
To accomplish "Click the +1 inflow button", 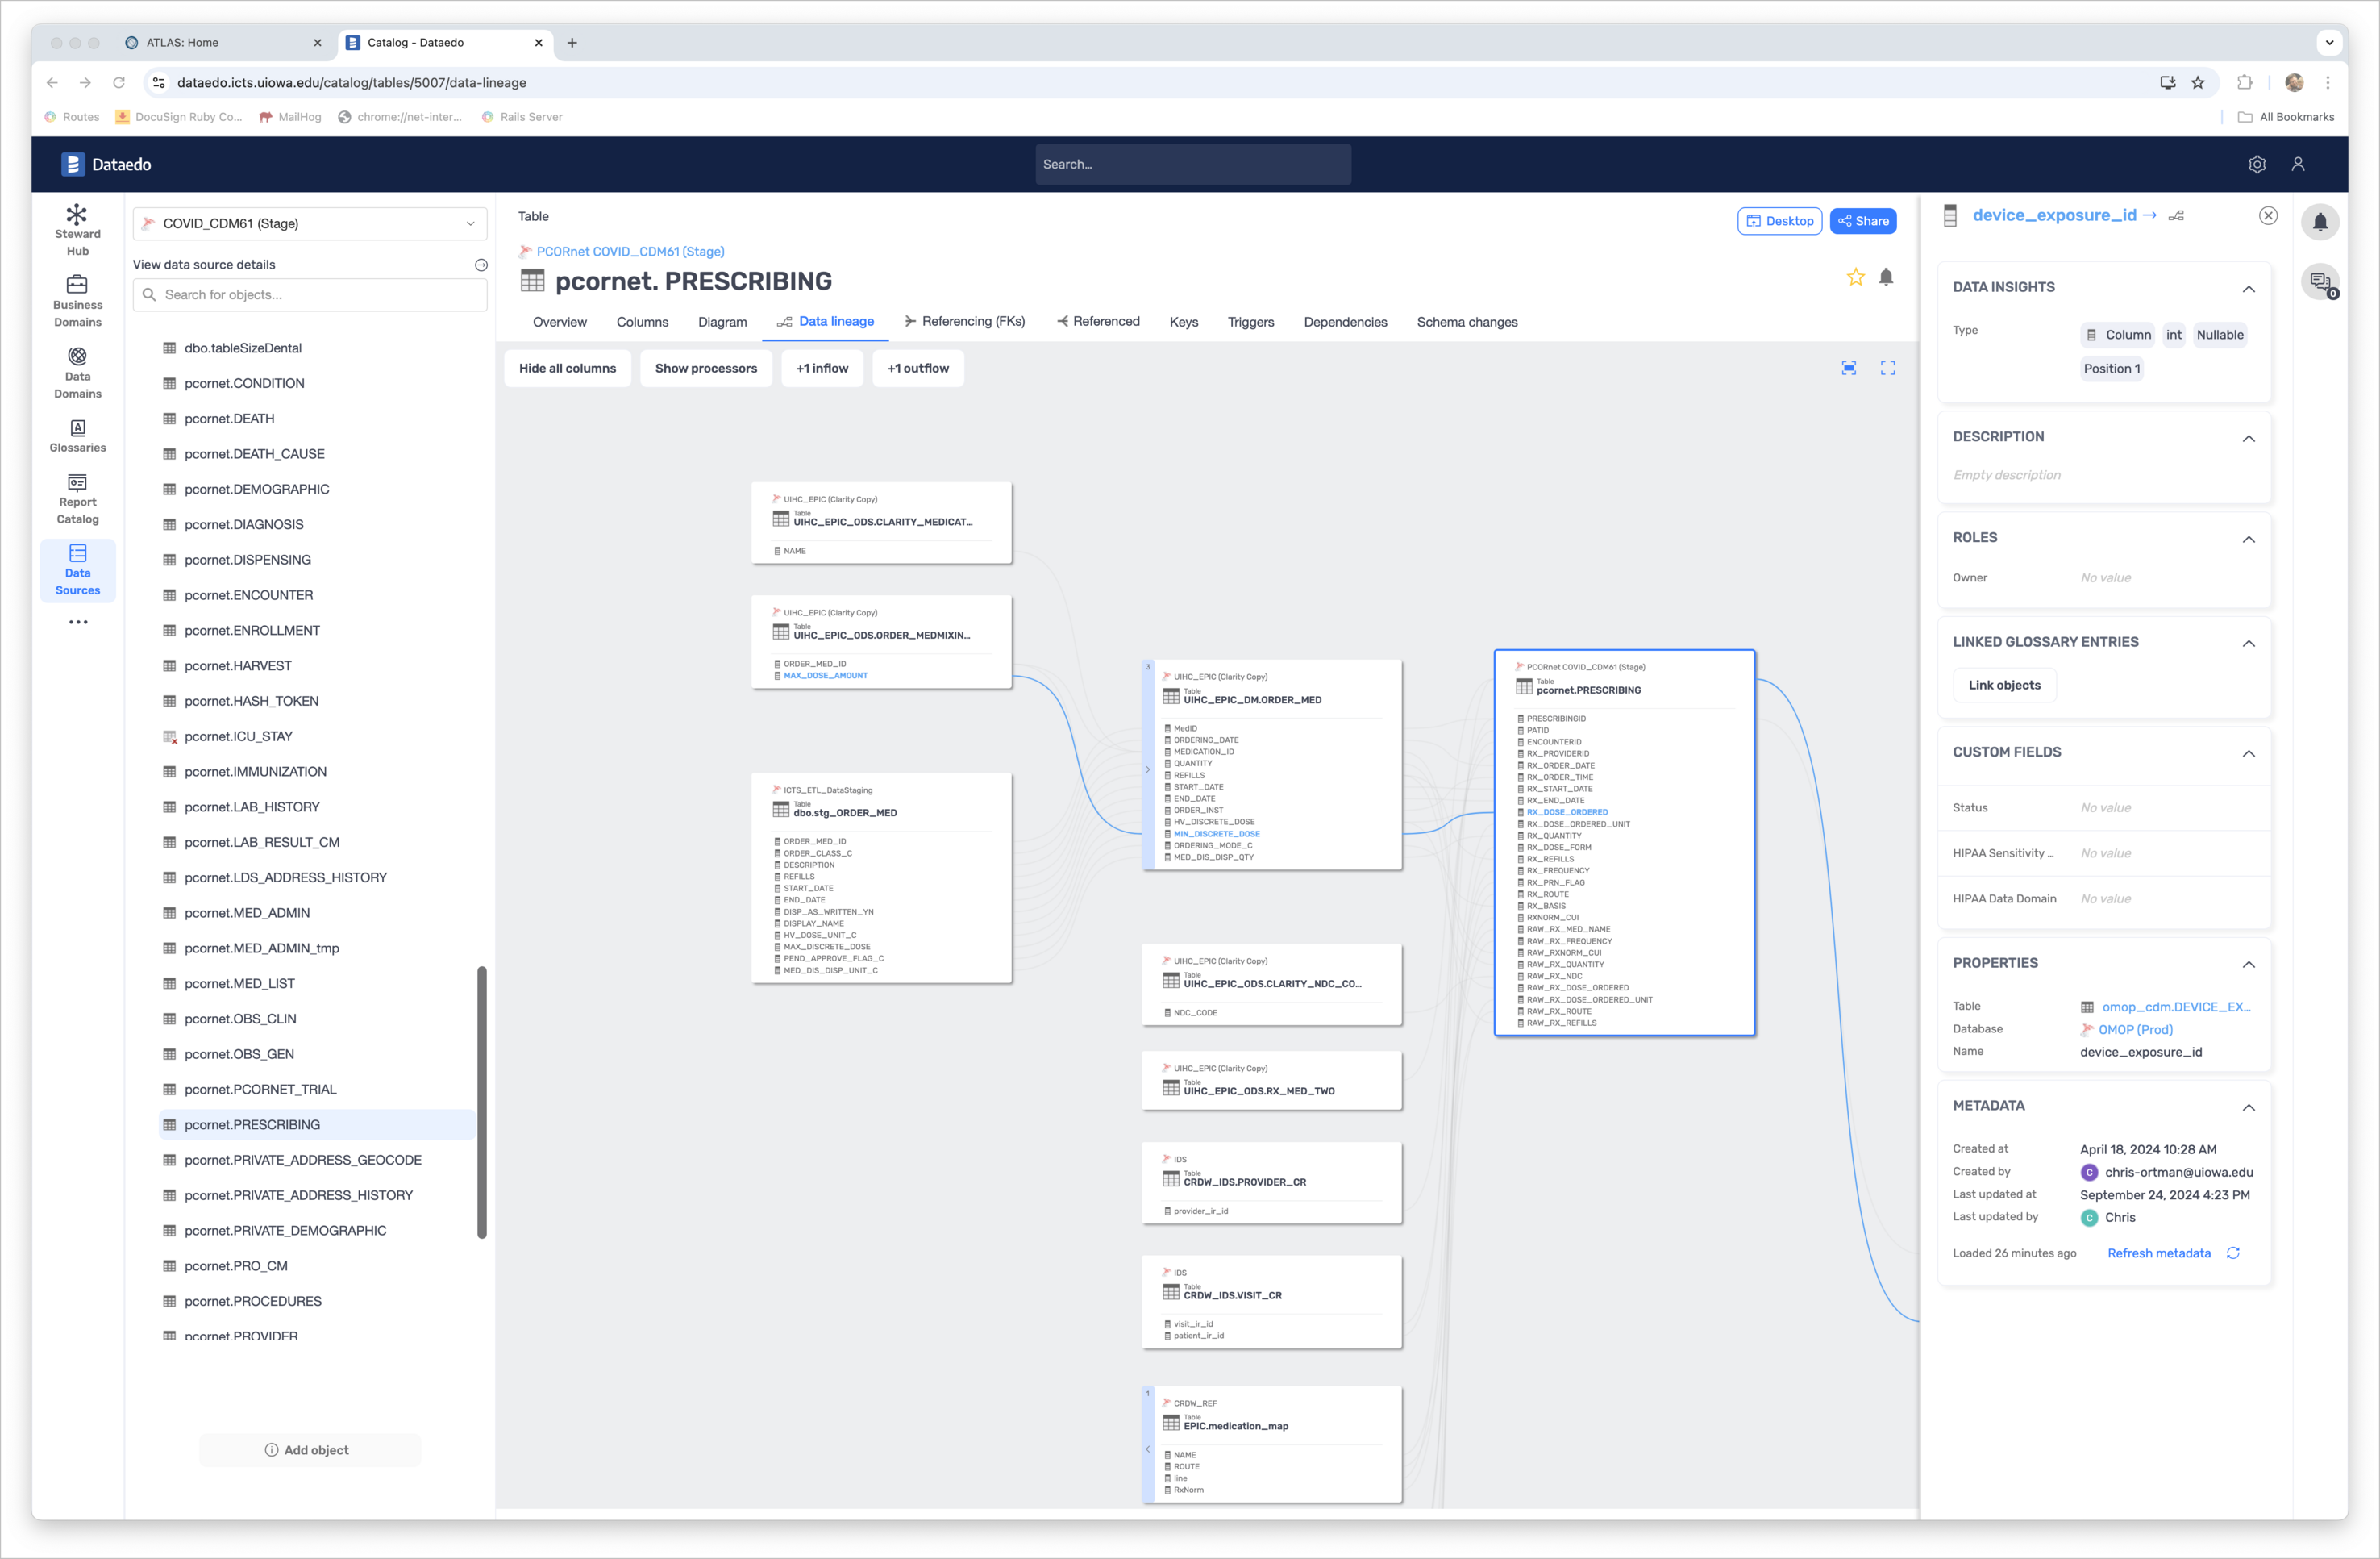I will click(822, 369).
